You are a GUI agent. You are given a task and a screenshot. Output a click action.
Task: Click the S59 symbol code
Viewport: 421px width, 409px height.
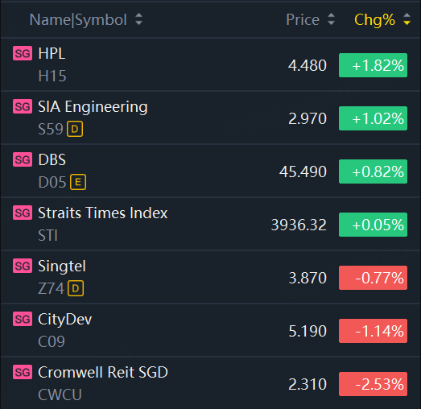tap(51, 129)
